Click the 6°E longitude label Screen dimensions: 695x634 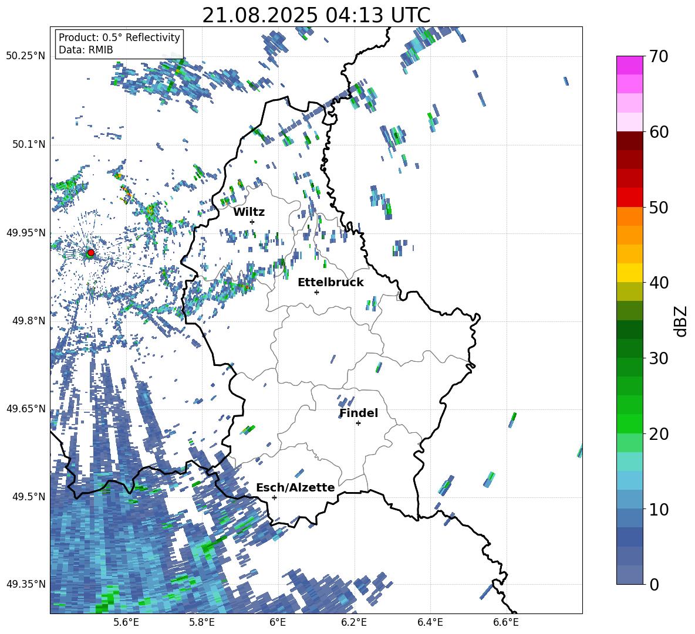pyautogui.click(x=278, y=622)
